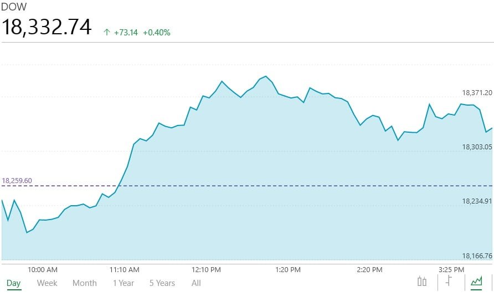The image size is (494, 297).
Task: View the 5 Years range
Action: point(162,283)
